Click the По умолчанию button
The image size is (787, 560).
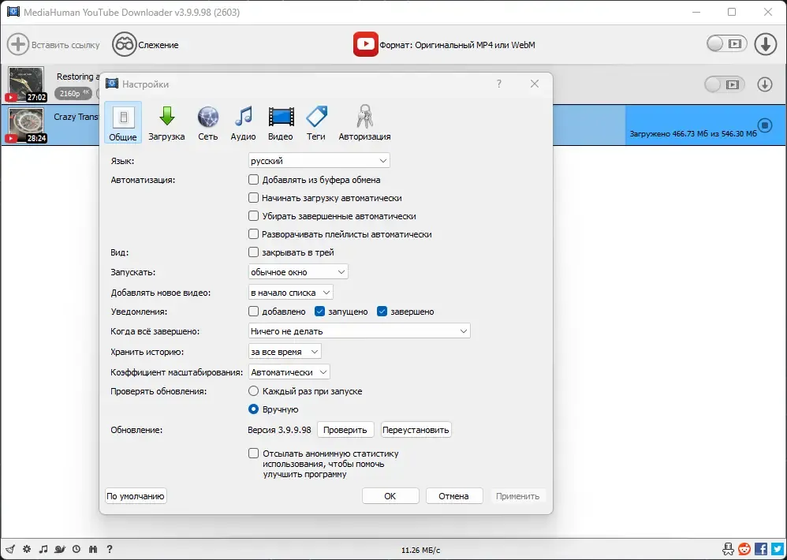click(x=136, y=496)
